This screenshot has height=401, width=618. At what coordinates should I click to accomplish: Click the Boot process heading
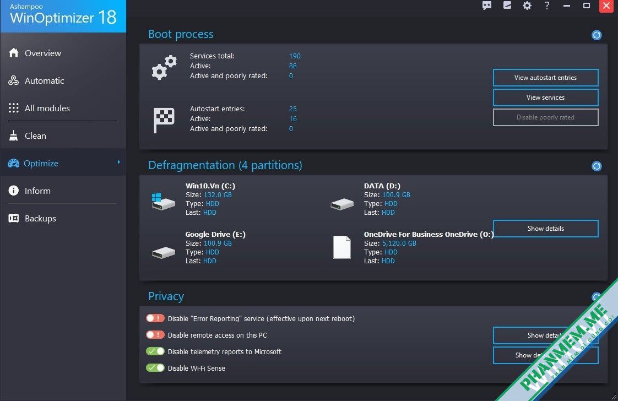pos(181,34)
